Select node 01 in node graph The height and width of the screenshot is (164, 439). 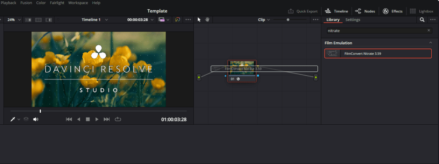pos(242,71)
